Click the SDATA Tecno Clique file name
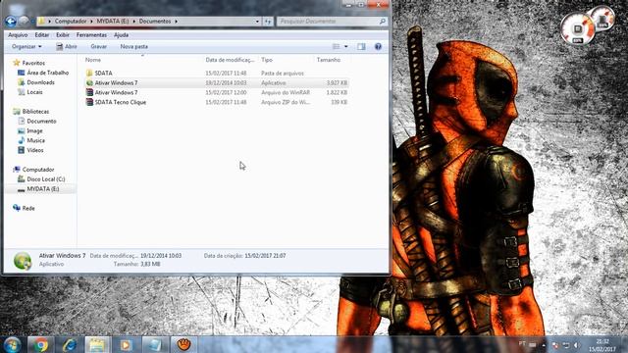 [120, 102]
